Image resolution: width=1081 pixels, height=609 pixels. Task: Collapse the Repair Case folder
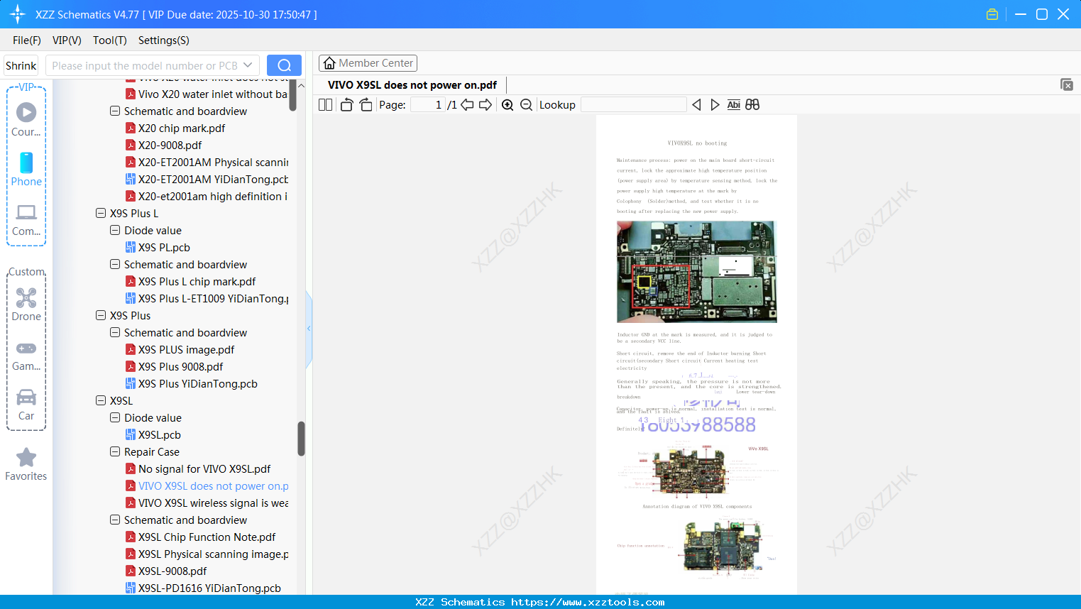115,451
